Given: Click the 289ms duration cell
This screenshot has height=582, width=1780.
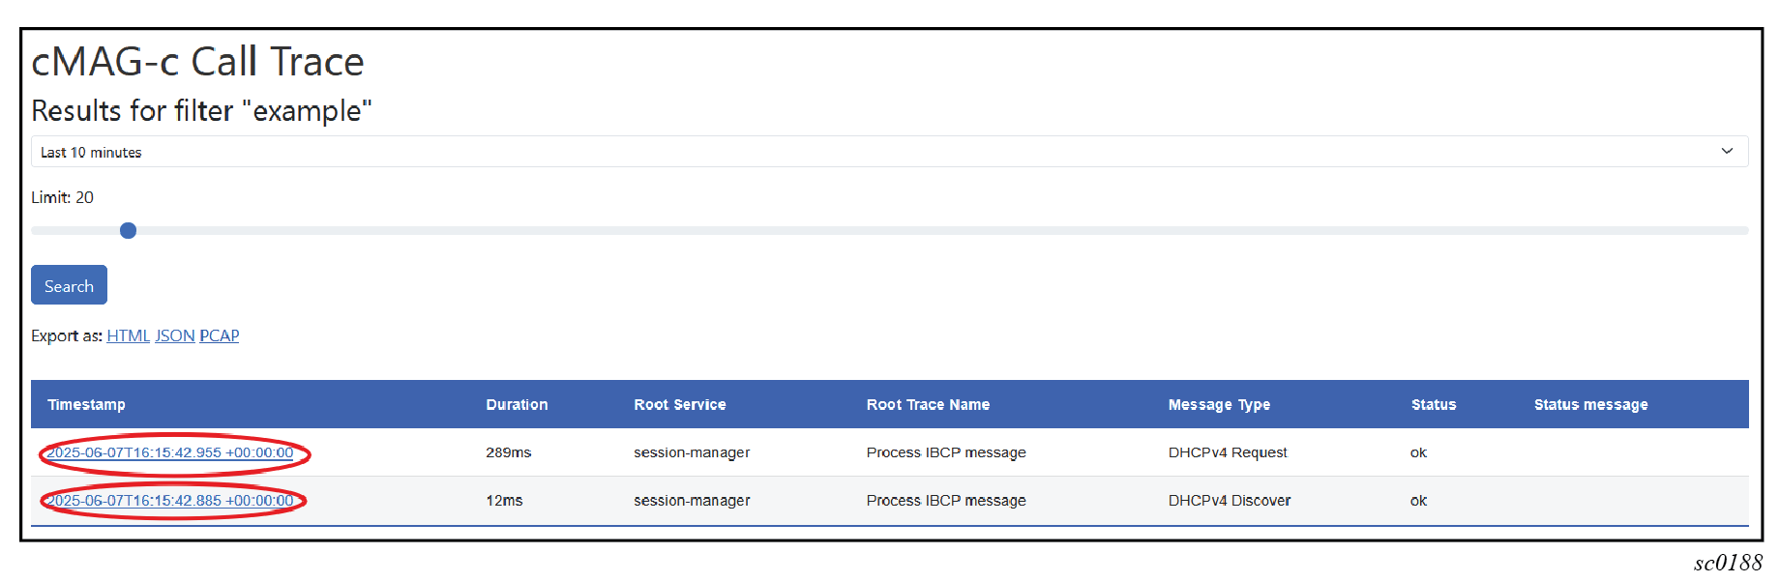Looking at the screenshot, I should click(509, 452).
